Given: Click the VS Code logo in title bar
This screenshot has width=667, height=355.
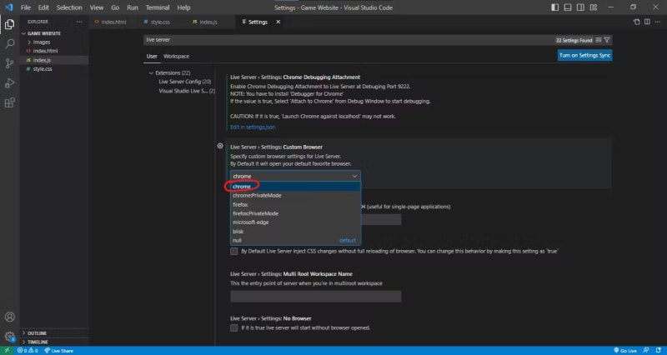Looking at the screenshot, I should pyautogui.click(x=9, y=7).
